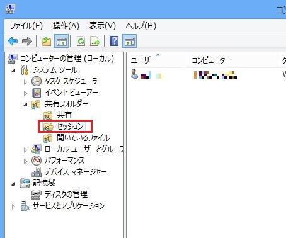Open help with the question mark icon
286x238 pixels.
click(115, 41)
